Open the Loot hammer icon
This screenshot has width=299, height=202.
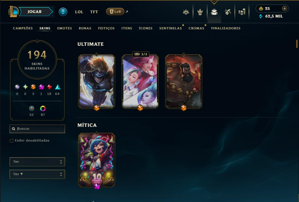[228, 12]
